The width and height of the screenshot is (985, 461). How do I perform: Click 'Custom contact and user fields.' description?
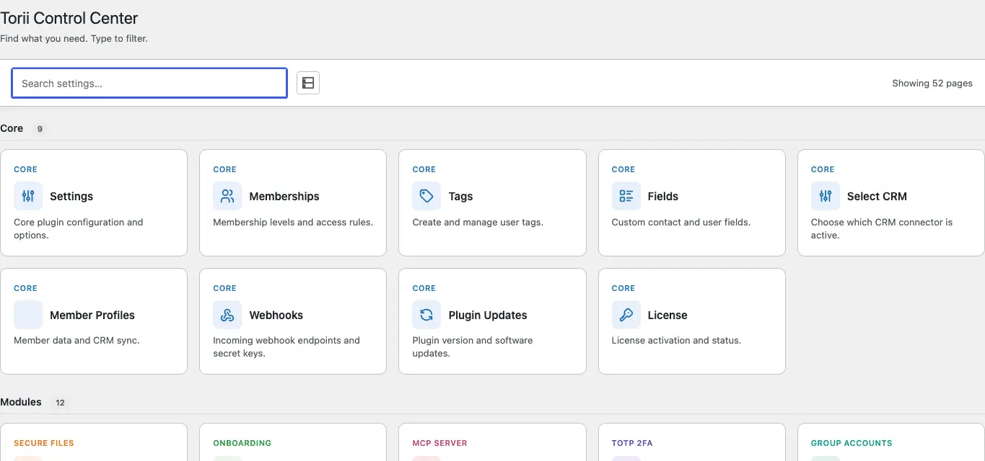[x=681, y=222]
